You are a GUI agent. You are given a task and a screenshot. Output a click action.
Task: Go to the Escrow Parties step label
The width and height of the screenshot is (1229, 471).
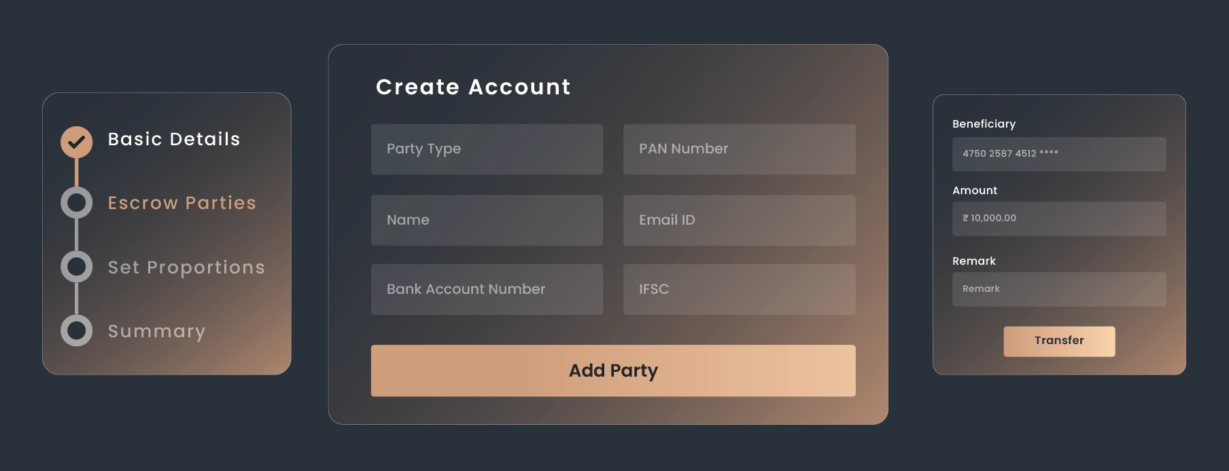182,203
